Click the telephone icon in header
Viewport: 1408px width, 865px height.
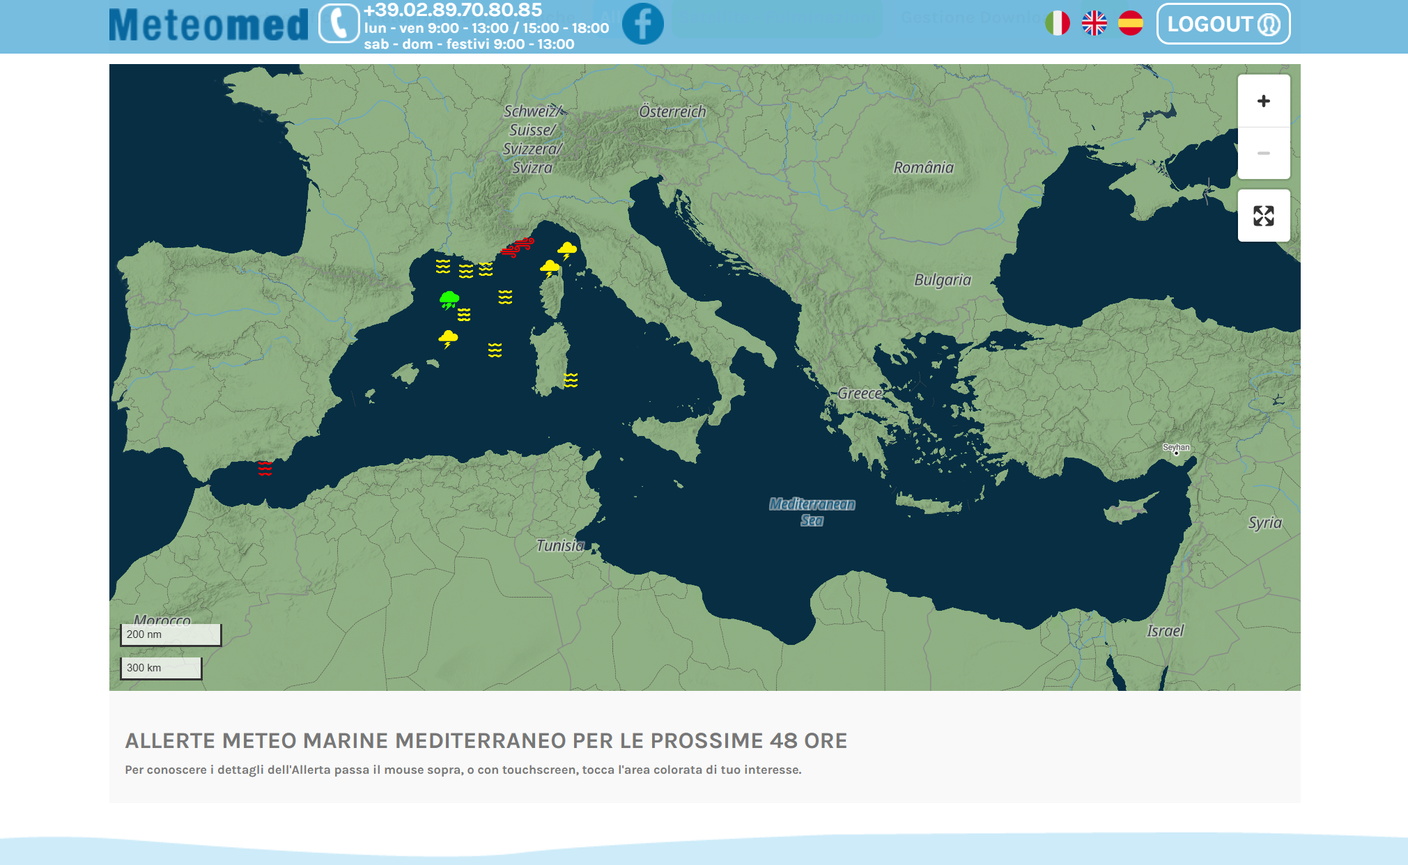click(x=339, y=24)
